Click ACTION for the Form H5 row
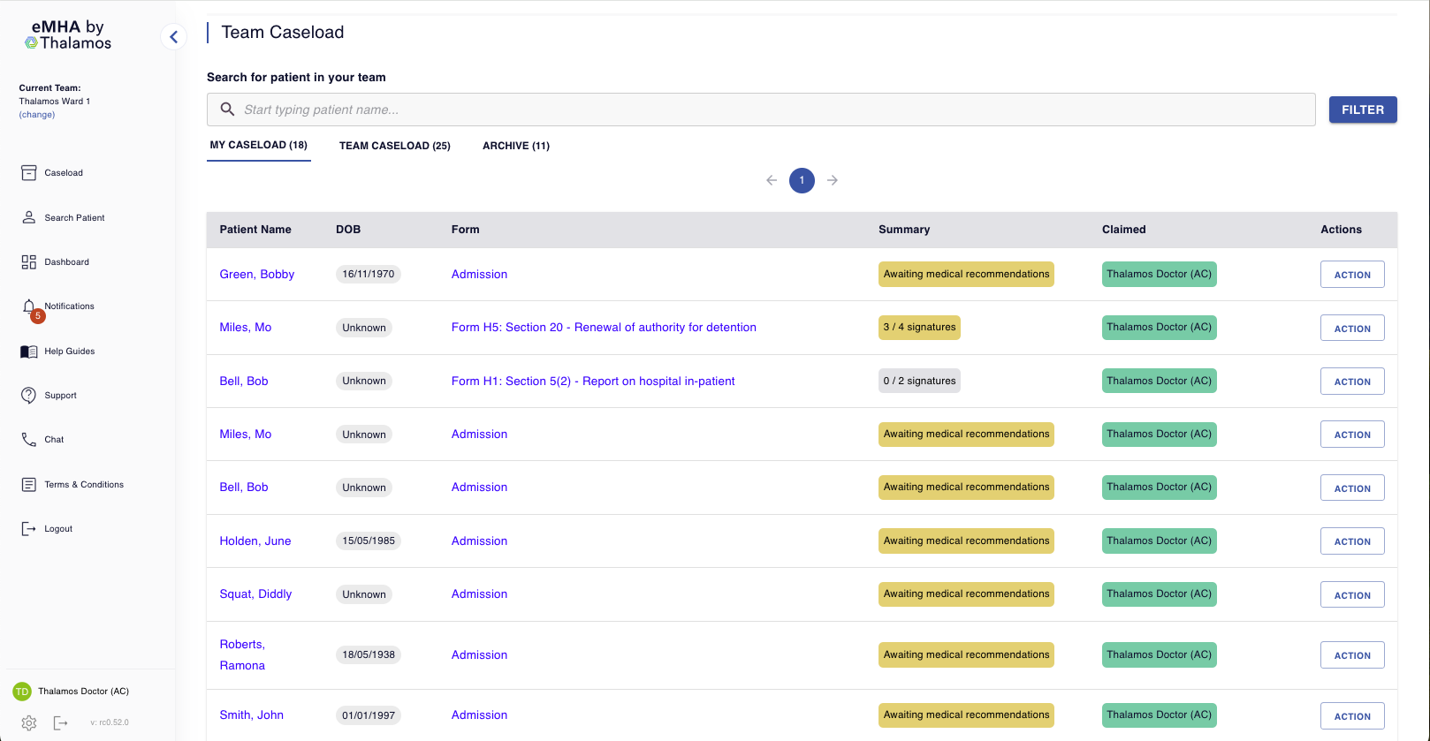 click(x=1352, y=328)
